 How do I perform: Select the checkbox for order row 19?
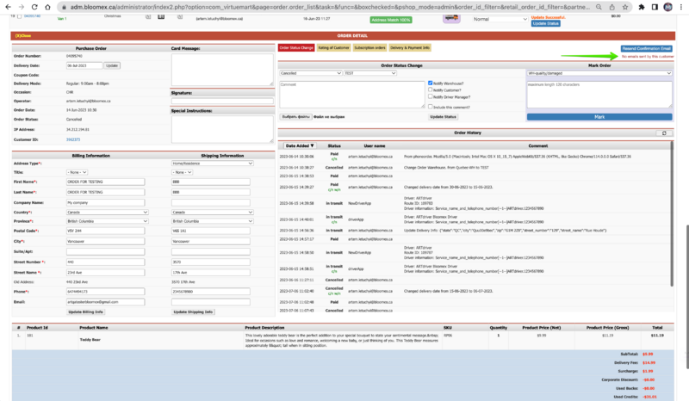click(19, 16)
